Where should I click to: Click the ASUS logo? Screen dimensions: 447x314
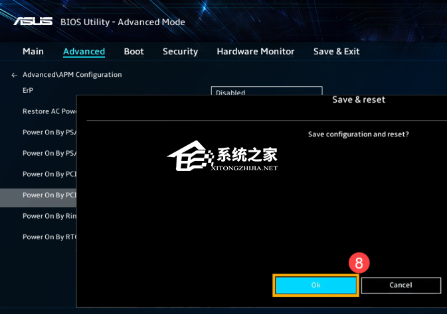pyautogui.click(x=33, y=21)
